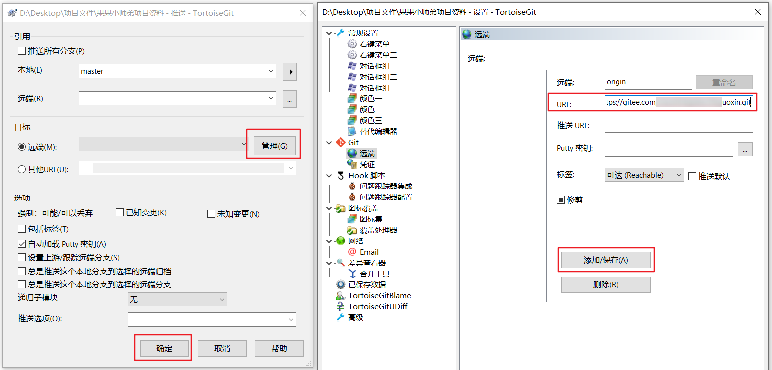The width and height of the screenshot is (772, 370).
Task: Click the red Git diamond icon
Action: click(341, 142)
